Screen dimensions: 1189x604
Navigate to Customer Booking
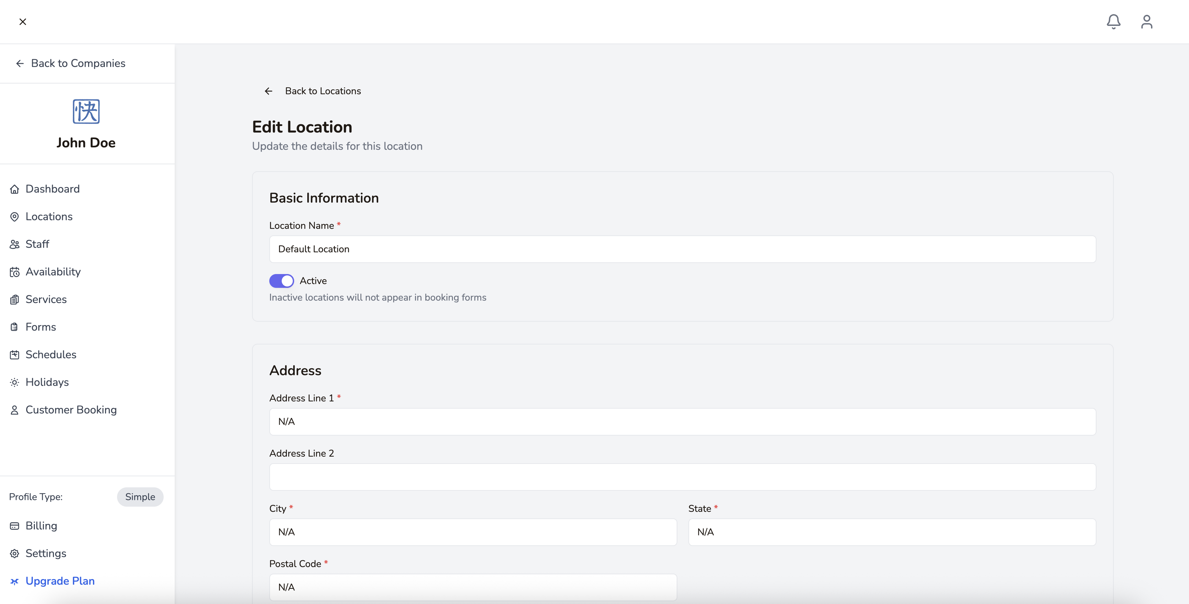point(71,410)
